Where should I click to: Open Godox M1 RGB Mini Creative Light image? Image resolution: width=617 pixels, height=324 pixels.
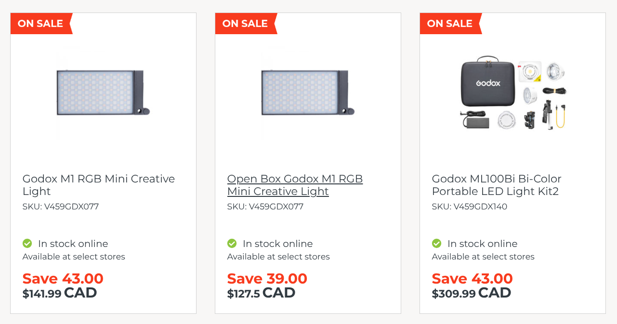pos(103,92)
